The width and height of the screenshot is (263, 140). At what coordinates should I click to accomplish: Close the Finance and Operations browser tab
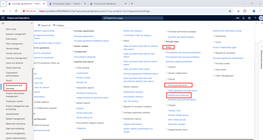tap(126, 4)
